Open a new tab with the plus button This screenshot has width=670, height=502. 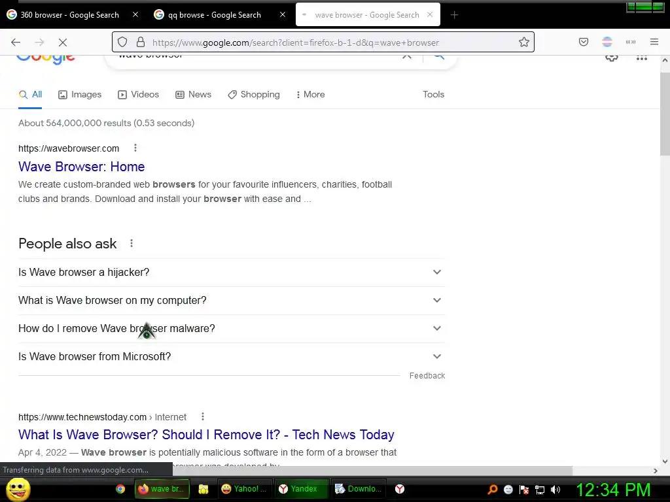[x=454, y=15]
